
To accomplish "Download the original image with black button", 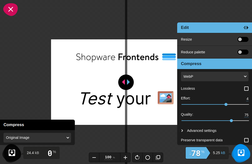I will (x=12, y=153).
